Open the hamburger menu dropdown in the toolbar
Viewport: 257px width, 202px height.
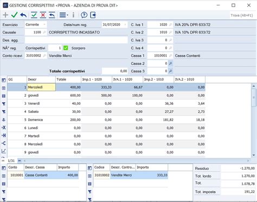click(x=63, y=15)
